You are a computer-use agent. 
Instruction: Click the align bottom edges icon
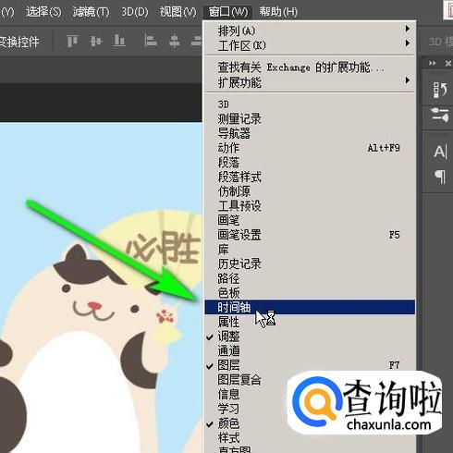(x=119, y=41)
